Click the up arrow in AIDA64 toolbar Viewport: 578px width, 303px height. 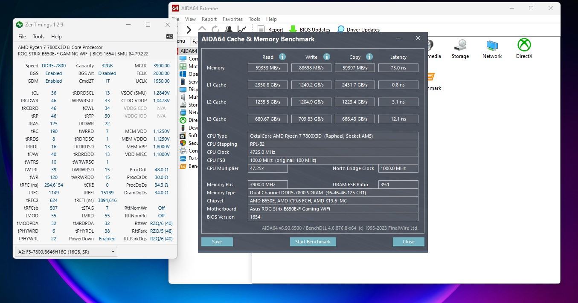(202, 29)
